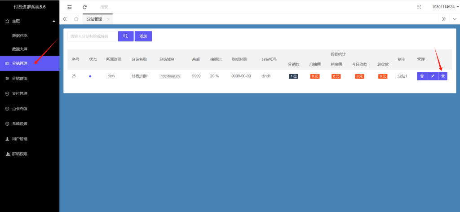Focus the 分站名称或域名 search input

tap(93, 36)
